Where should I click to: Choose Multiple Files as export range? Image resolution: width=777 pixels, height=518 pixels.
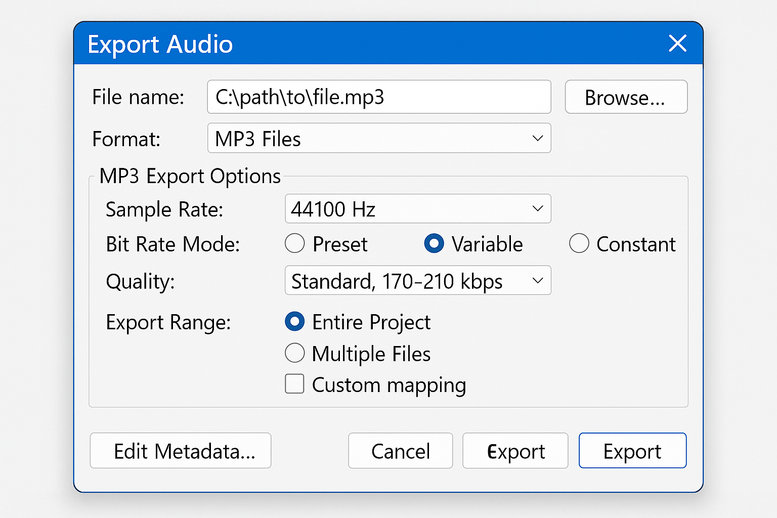coord(294,353)
